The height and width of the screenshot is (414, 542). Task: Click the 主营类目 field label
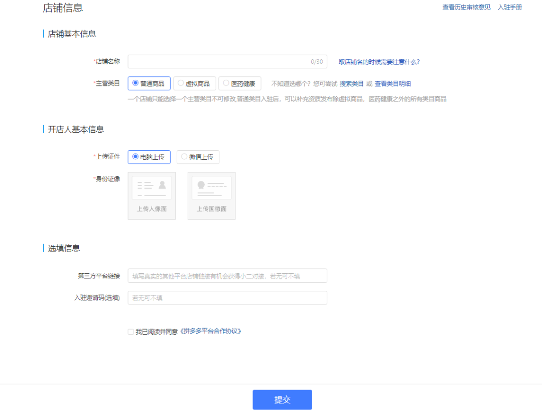click(x=107, y=83)
